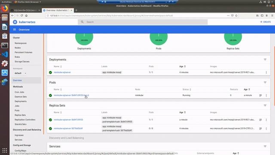Reload the page in Firefox

click(x=22, y=15)
